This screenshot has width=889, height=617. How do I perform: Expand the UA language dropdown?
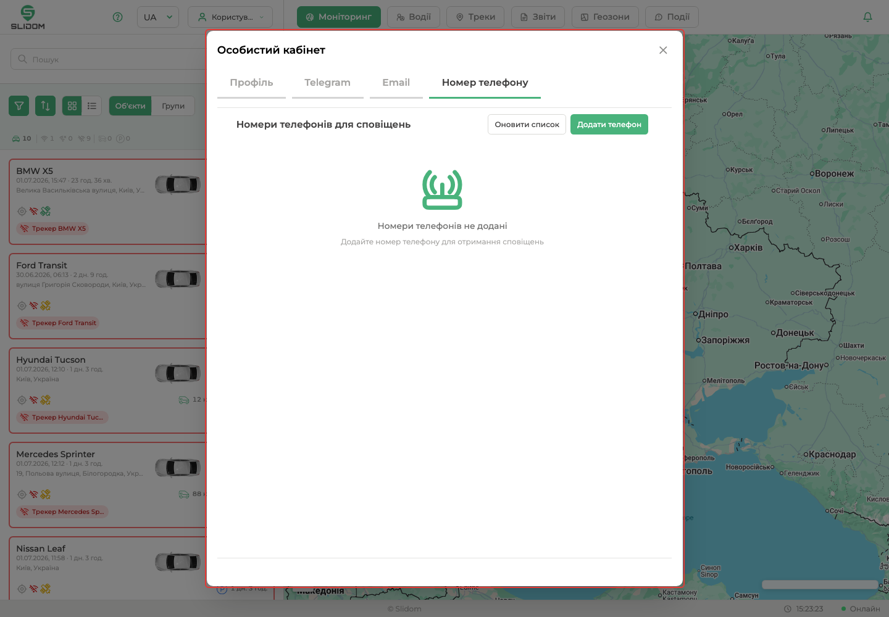pyautogui.click(x=158, y=17)
